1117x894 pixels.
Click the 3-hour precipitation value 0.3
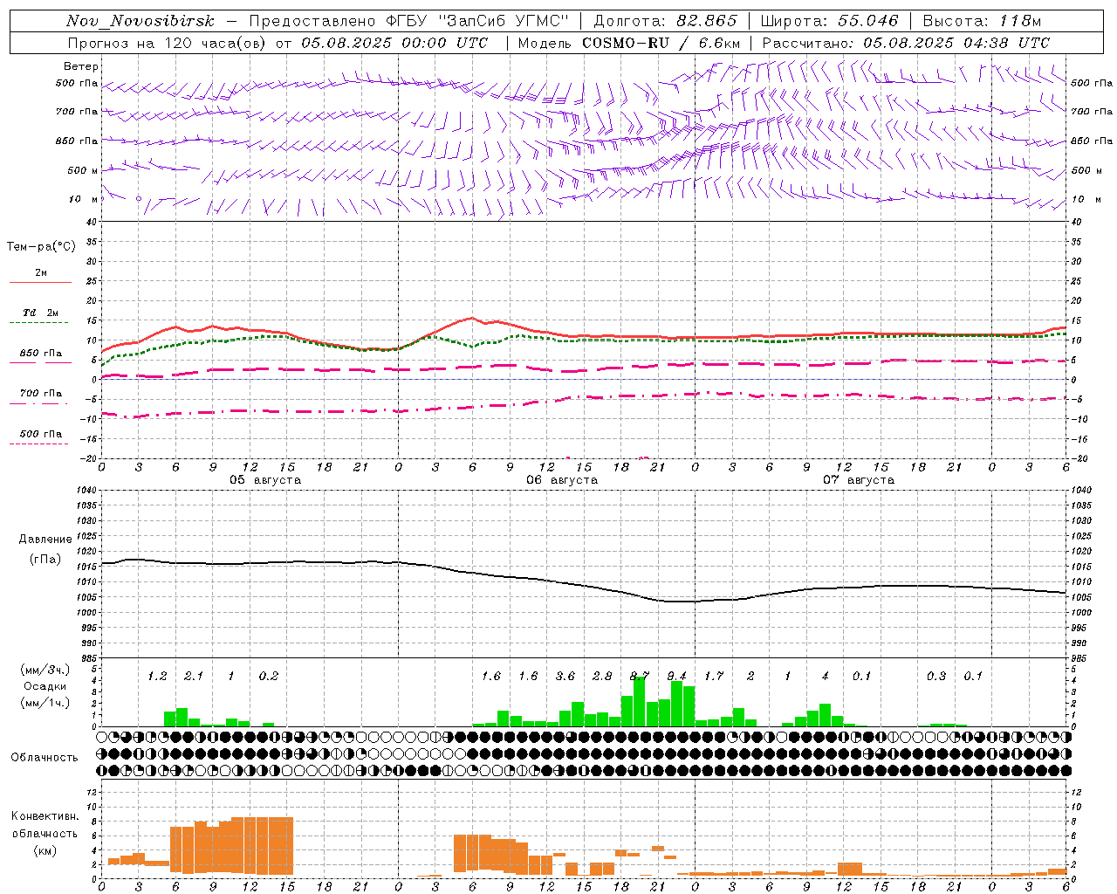[x=936, y=677]
